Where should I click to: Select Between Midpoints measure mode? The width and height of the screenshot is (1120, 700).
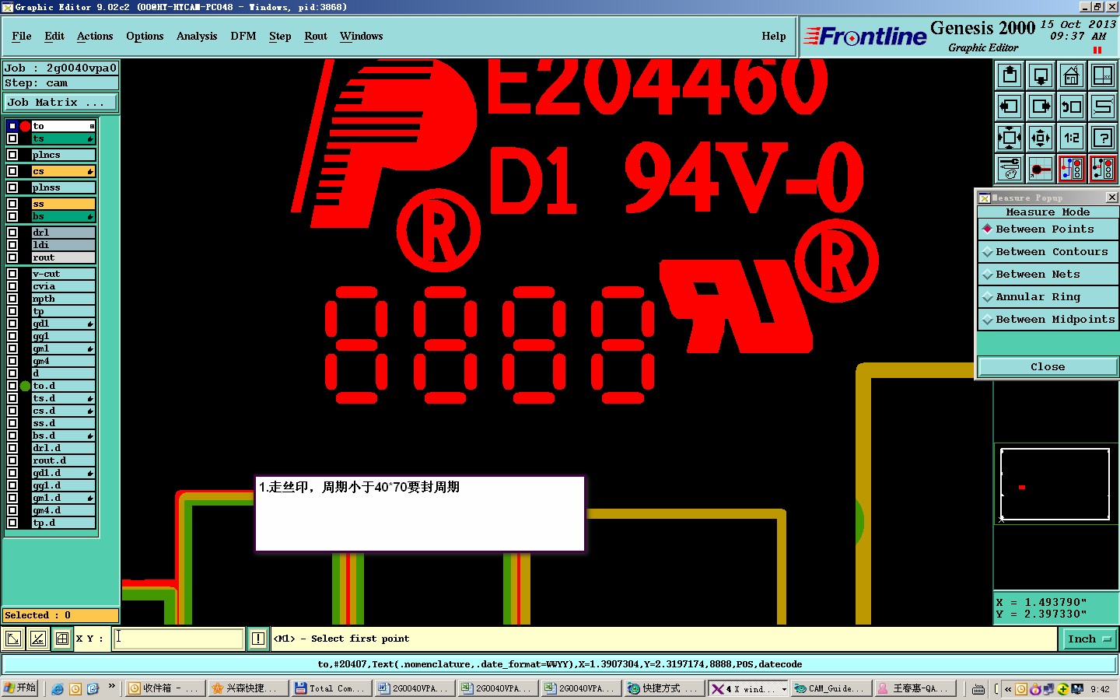click(x=1048, y=320)
